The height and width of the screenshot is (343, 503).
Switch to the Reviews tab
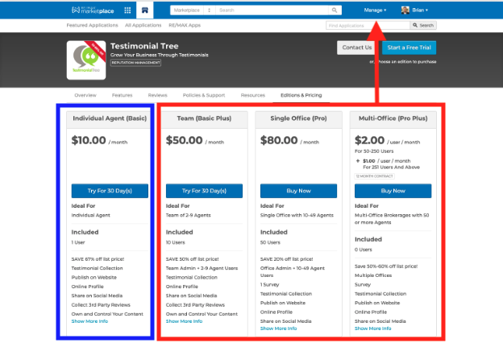pos(157,95)
